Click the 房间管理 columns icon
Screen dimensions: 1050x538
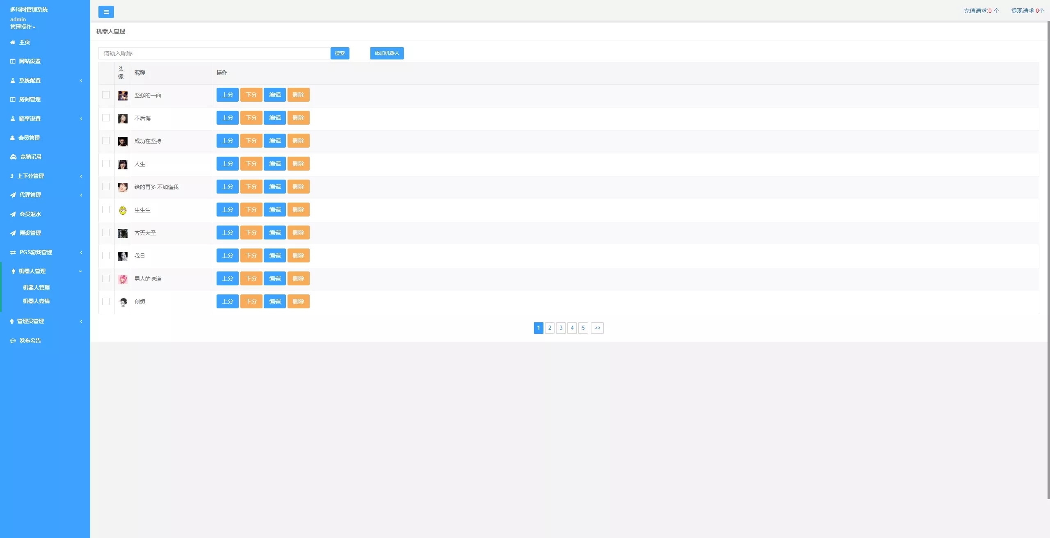(x=13, y=99)
